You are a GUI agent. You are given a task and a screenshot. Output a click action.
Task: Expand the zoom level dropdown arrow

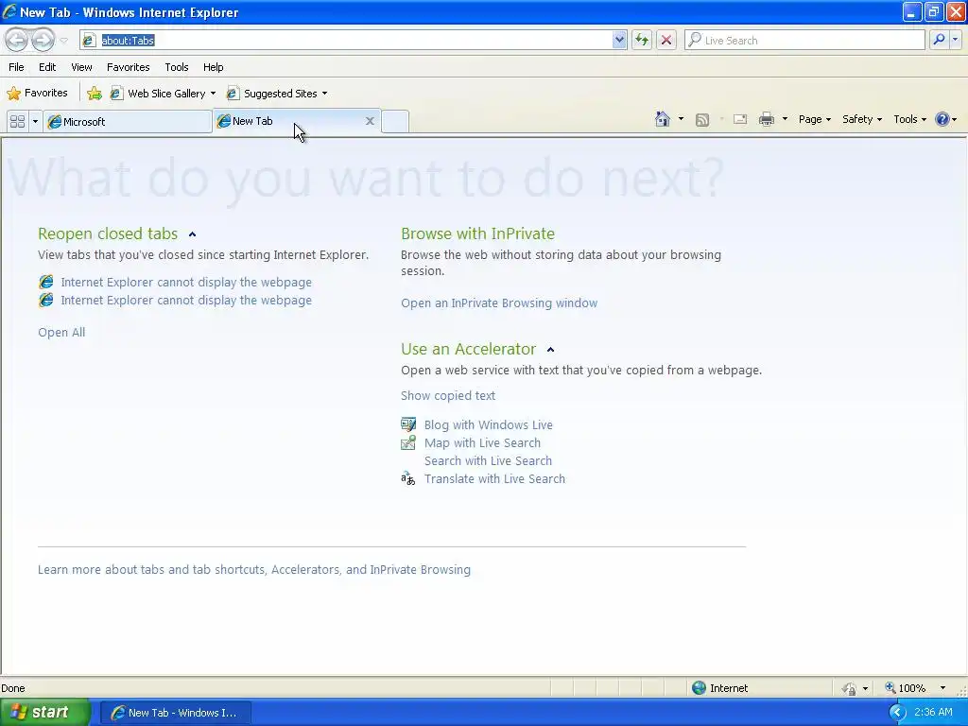click(x=942, y=688)
